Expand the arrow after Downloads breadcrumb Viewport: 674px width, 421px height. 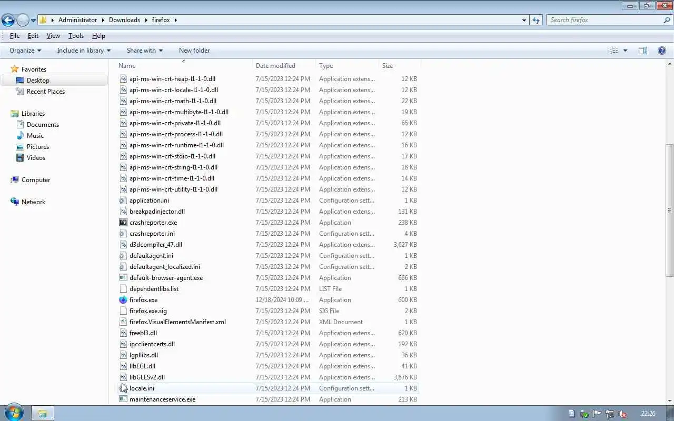146,20
